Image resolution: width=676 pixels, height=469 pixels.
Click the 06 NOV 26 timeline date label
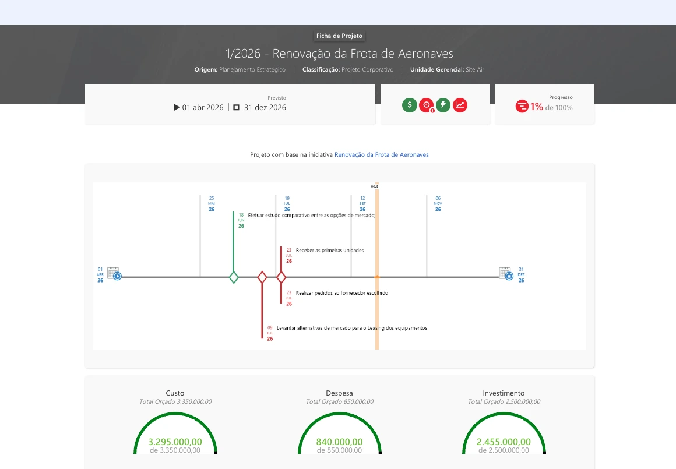438,204
